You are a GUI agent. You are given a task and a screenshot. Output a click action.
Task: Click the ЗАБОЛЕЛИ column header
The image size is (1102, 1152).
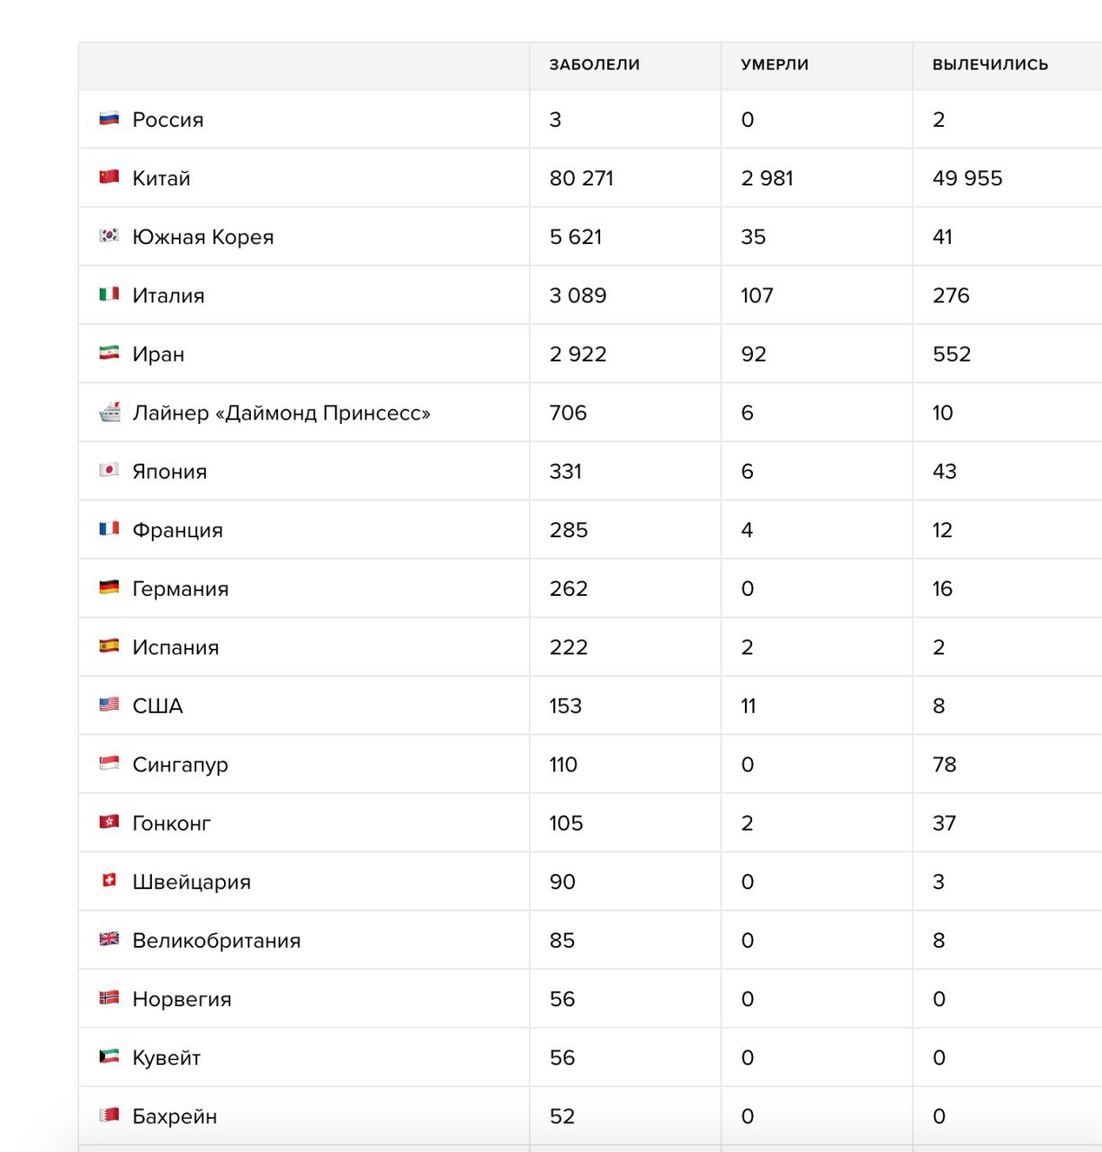595,65
